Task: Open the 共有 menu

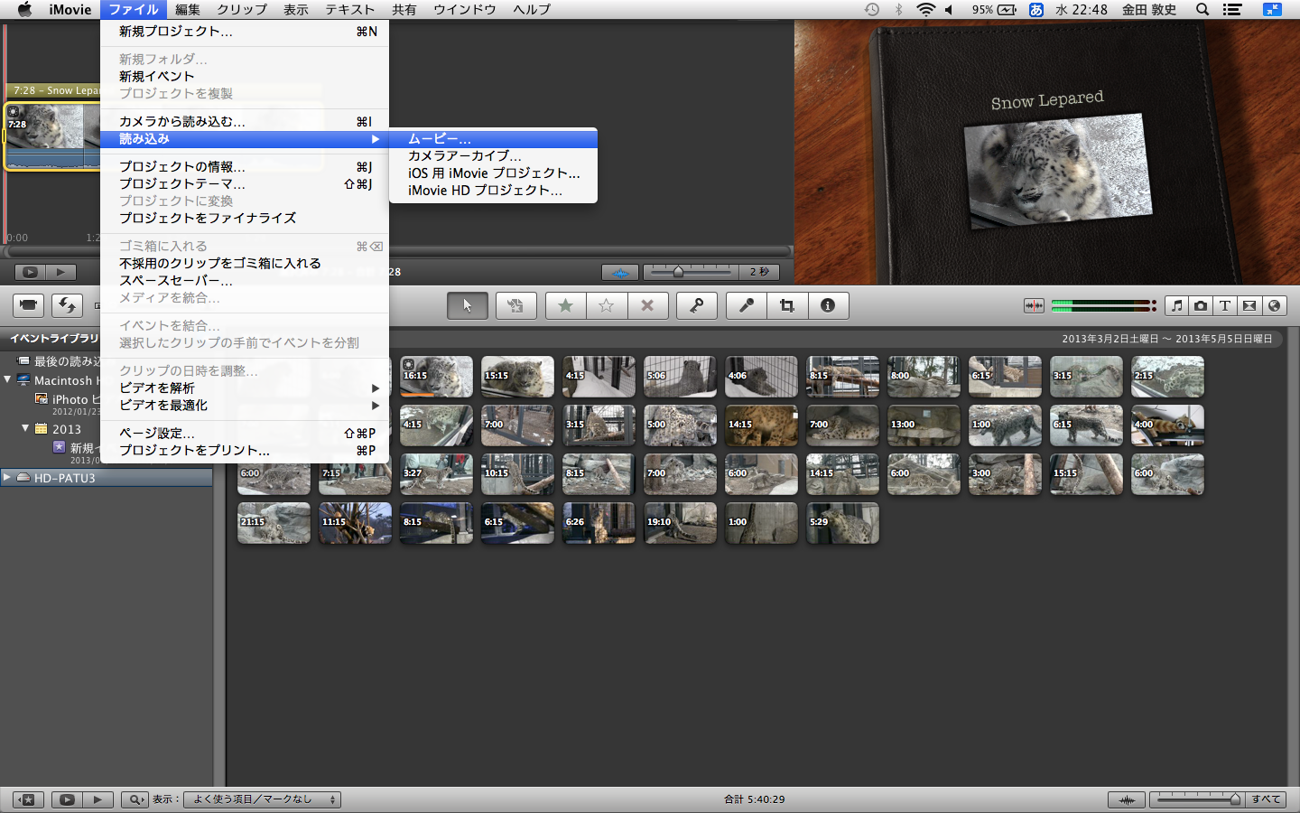Action: pyautogui.click(x=404, y=9)
